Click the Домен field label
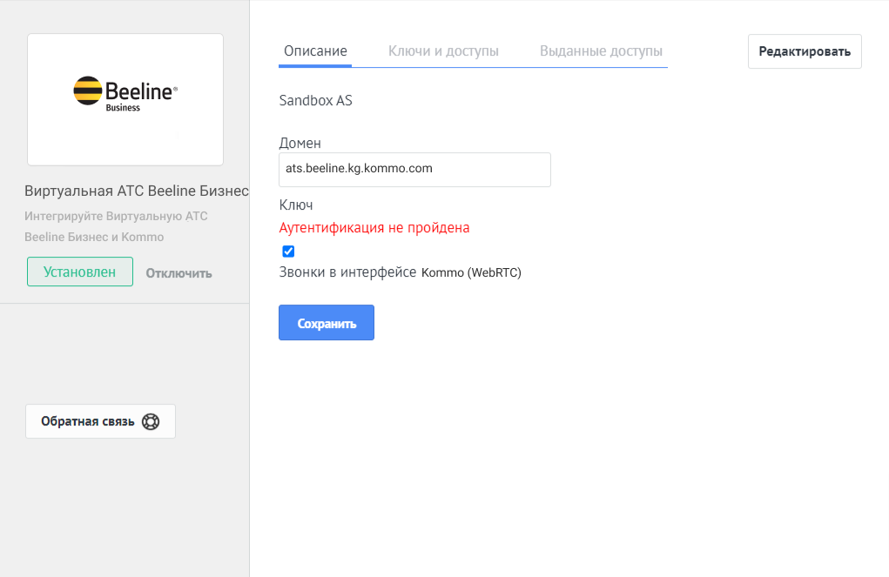Image resolution: width=889 pixels, height=577 pixels. [x=300, y=144]
